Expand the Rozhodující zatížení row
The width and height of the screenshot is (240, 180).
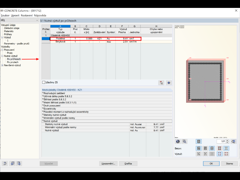coord(43,93)
